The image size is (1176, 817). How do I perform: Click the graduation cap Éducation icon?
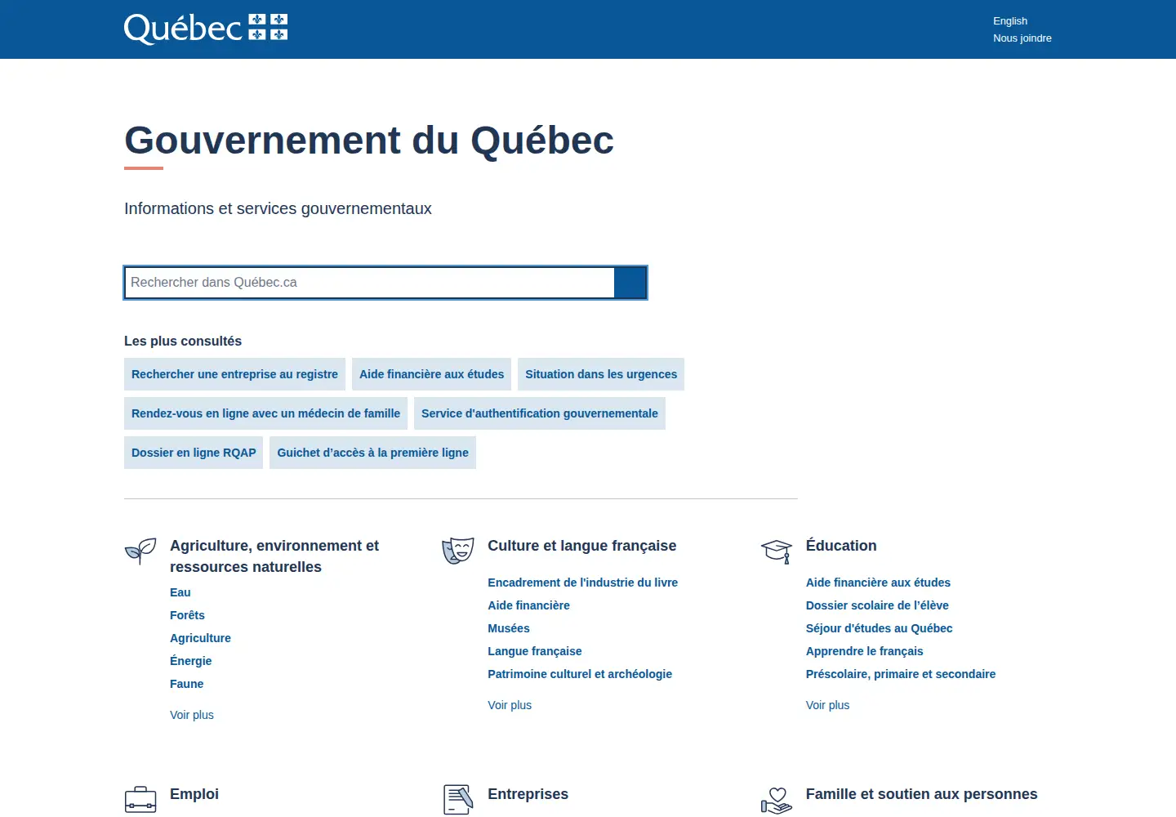coord(777,551)
